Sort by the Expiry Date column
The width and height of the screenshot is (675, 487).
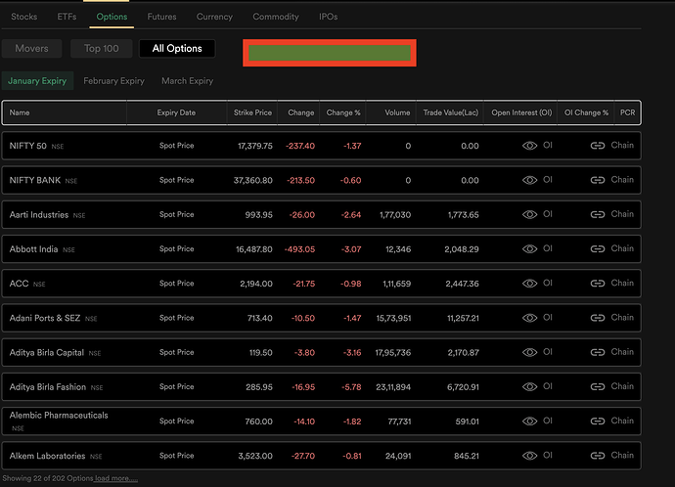176,112
